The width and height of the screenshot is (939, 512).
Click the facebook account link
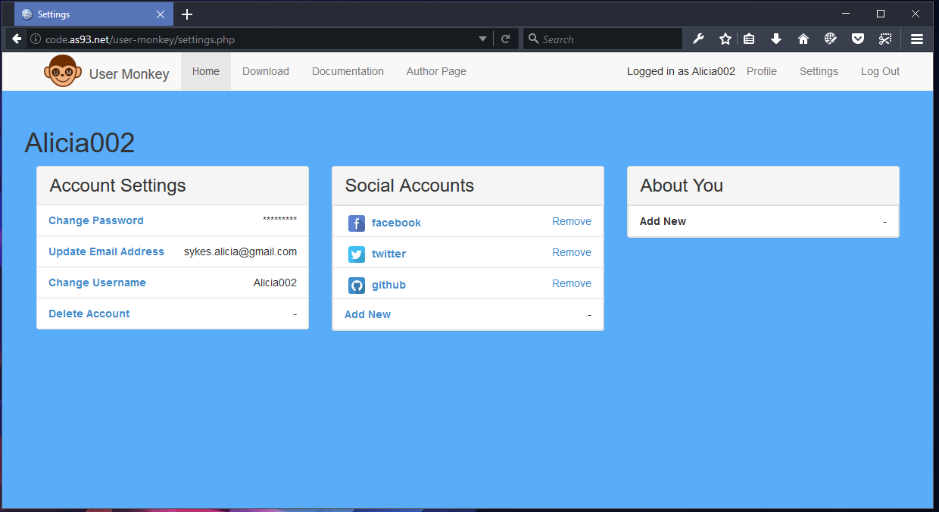[396, 223]
